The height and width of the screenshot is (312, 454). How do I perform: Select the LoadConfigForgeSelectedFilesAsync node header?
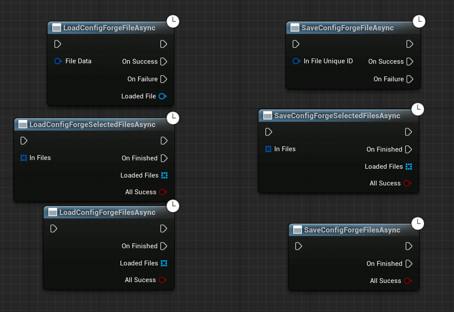pyautogui.click(x=92, y=124)
